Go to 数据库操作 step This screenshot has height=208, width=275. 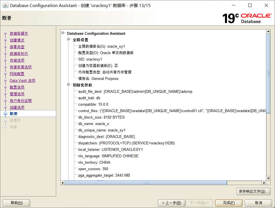19,33
